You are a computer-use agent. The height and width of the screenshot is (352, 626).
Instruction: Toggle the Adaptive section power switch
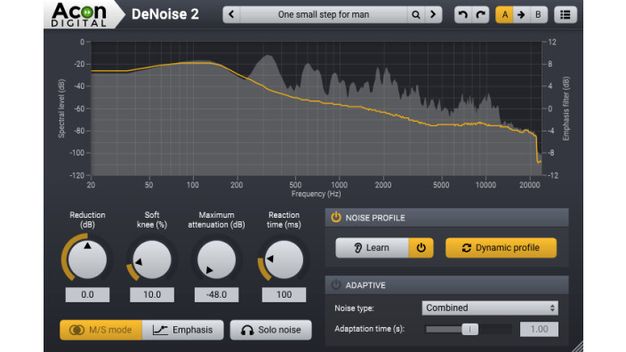pyautogui.click(x=336, y=285)
